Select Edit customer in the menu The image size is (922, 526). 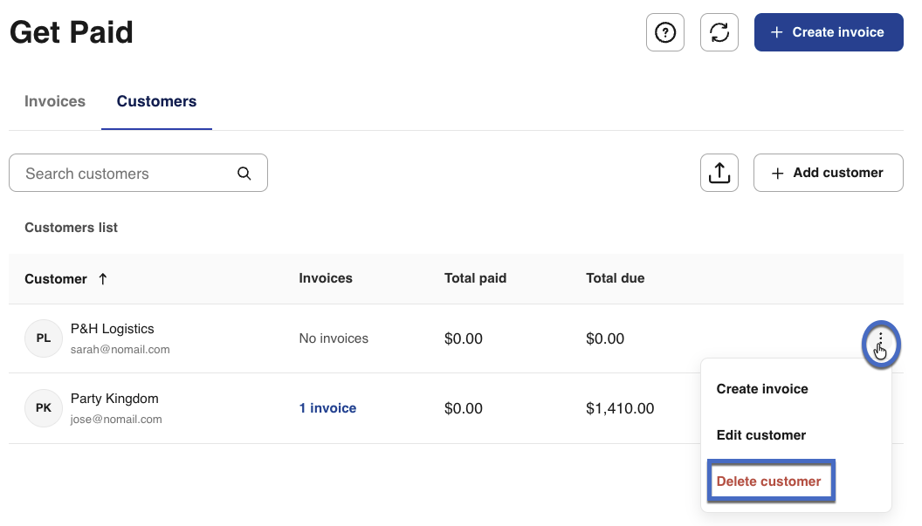tap(761, 435)
